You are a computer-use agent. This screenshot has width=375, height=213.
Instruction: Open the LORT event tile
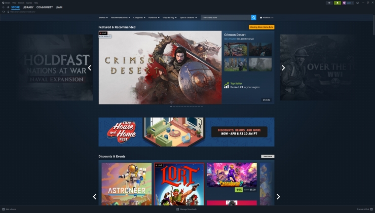[179, 184]
